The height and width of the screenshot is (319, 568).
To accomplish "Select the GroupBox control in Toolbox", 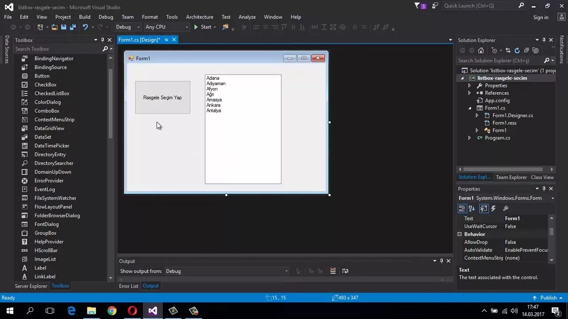I will (x=45, y=233).
